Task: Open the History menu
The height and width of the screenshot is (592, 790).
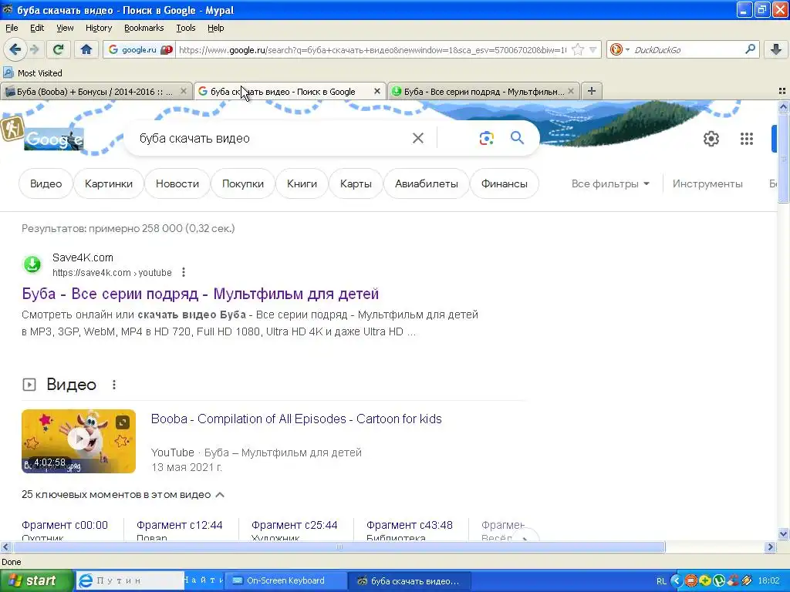Action: pyautogui.click(x=99, y=28)
